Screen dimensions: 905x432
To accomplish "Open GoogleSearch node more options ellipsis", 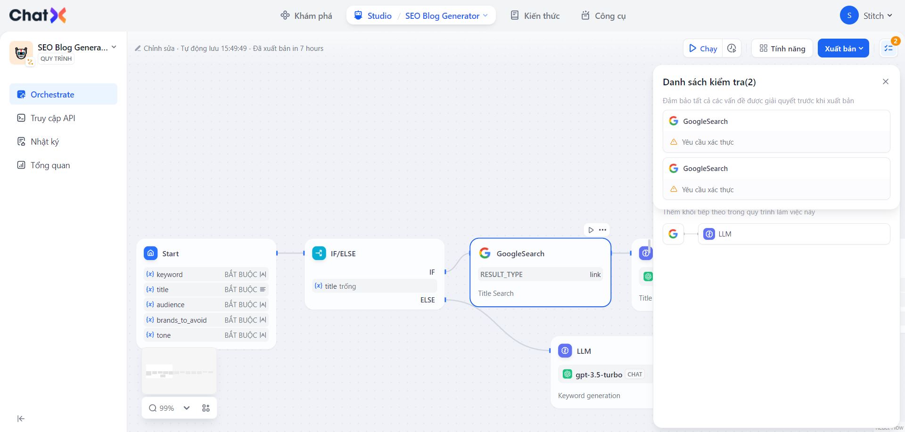I will pyautogui.click(x=603, y=230).
